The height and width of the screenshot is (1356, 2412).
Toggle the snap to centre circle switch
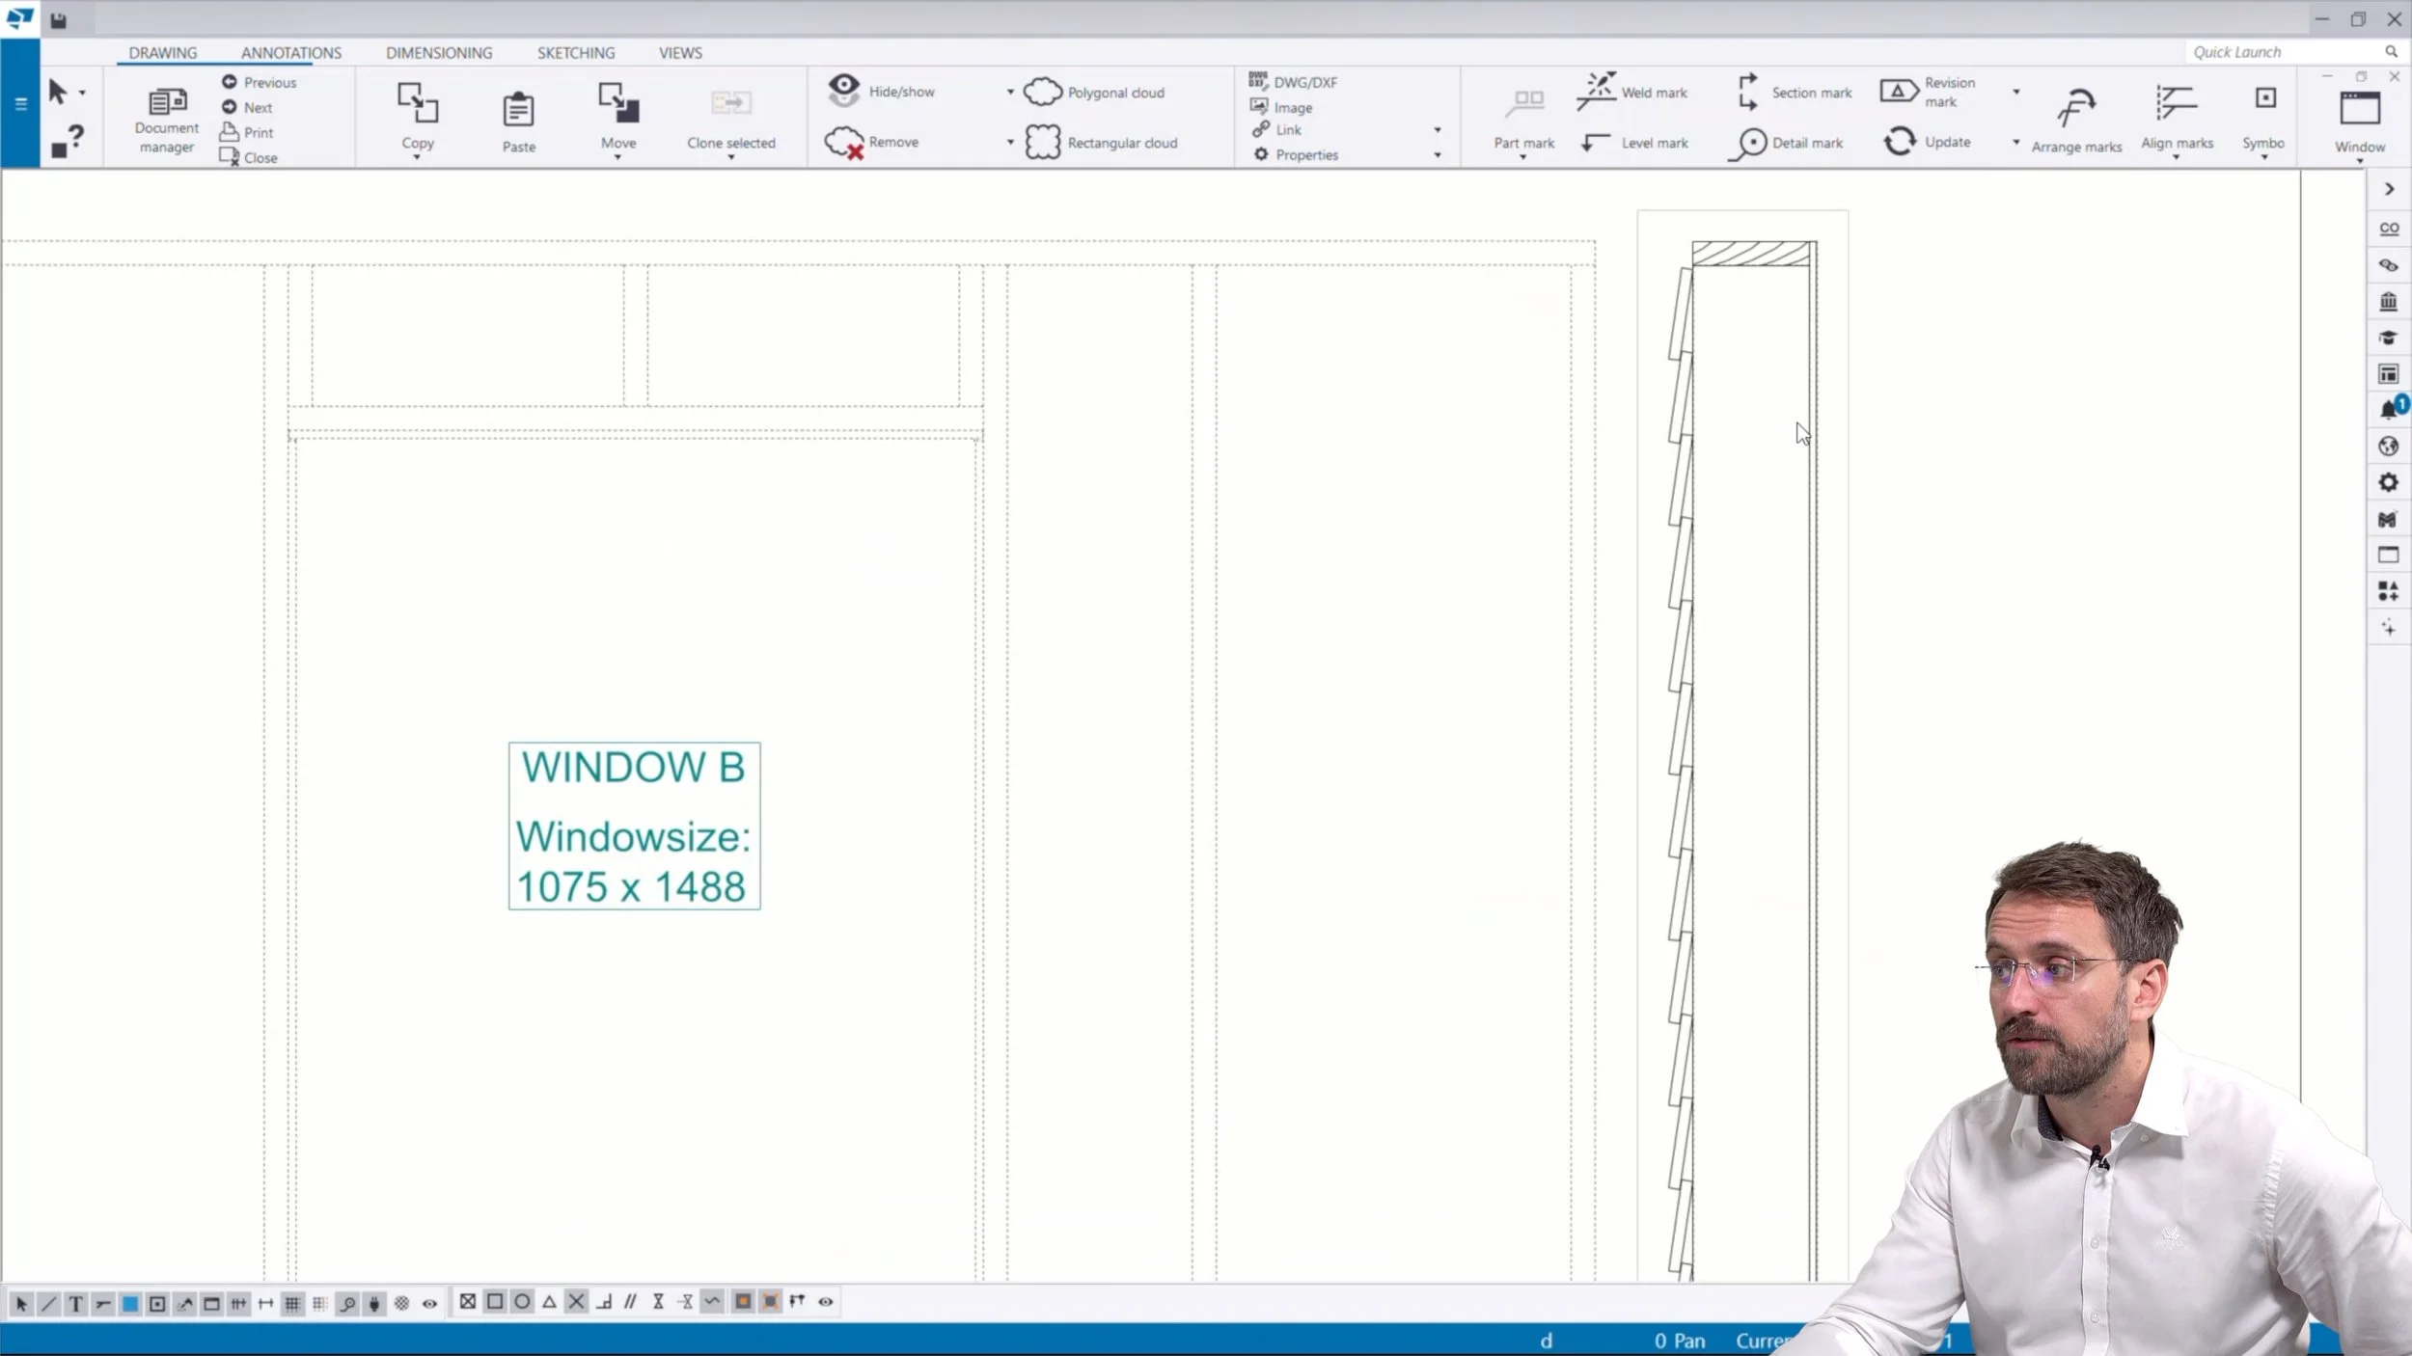click(522, 1302)
